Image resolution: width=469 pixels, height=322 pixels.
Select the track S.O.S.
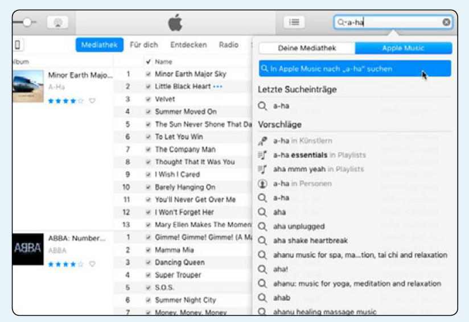click(164, 287)
